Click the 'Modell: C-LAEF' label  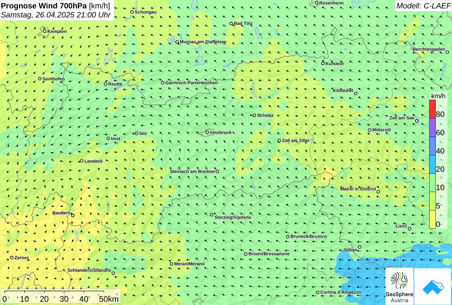(423, 6)
